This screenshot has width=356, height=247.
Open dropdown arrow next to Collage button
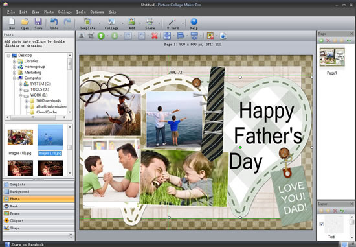point(122,23)
